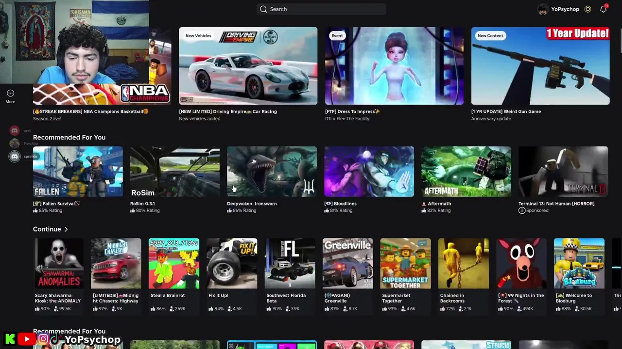Open the Fallen Survival game tile
This screenshot has width=622, height=349.
point(78,172)
